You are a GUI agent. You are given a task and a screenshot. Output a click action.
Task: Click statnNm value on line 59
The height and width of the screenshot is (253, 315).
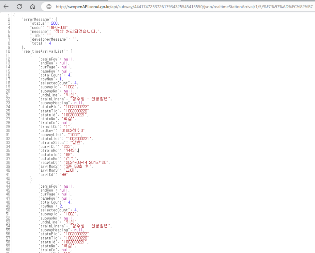(68, 246)
